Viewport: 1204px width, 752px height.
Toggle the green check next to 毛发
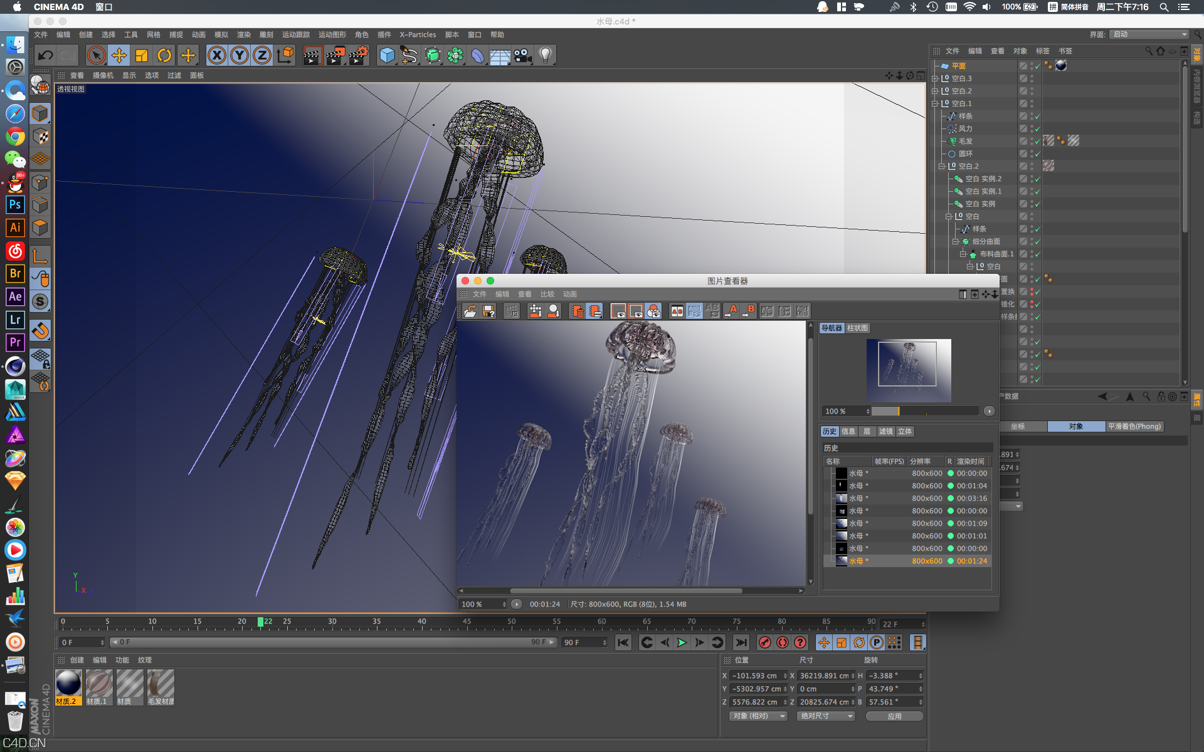point(1038,141)
